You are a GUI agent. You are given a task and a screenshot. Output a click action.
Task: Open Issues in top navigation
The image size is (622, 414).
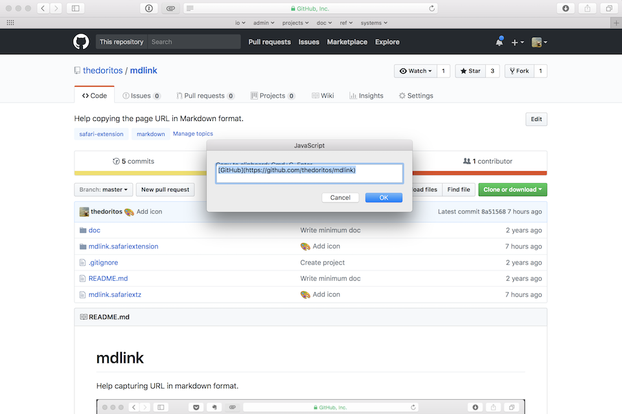pyautogui.click(x=308, y=42)
